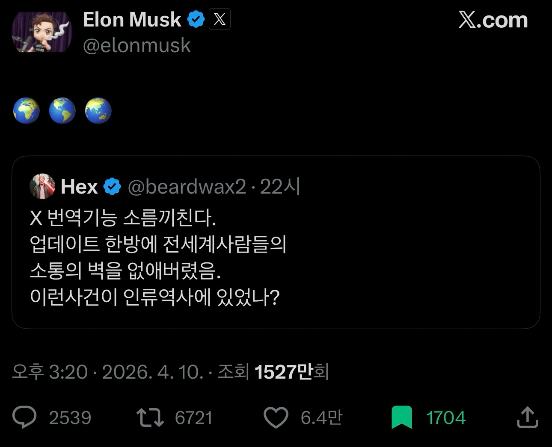Like the tweet with heart icon

276,417
